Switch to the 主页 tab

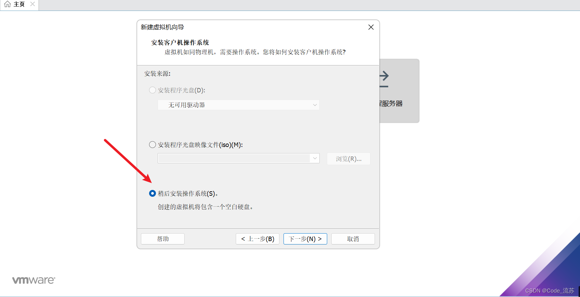(19, 4)
